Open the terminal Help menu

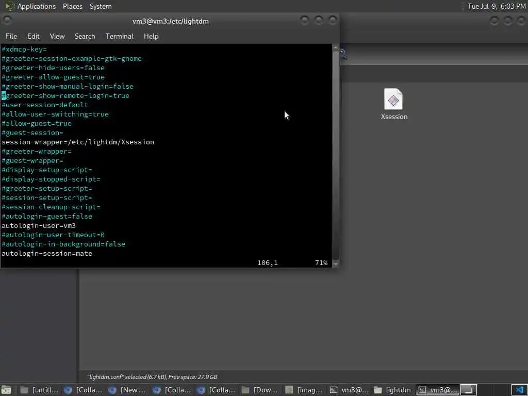[151, 37]
